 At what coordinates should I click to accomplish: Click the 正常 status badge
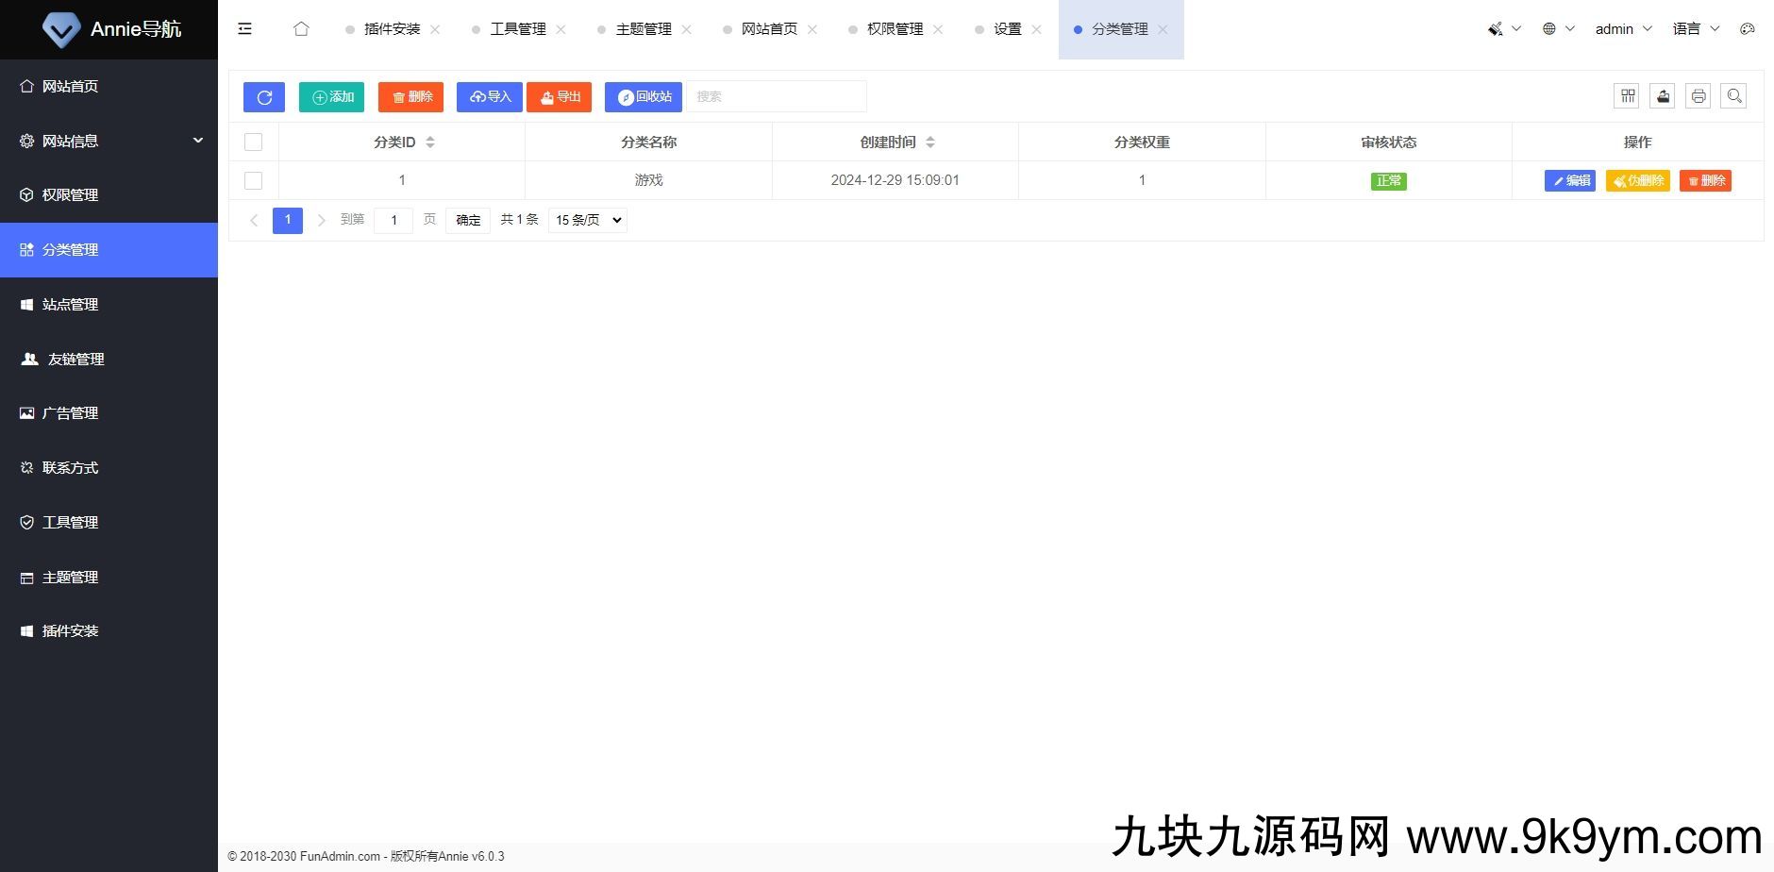[x=1389, y=180]
